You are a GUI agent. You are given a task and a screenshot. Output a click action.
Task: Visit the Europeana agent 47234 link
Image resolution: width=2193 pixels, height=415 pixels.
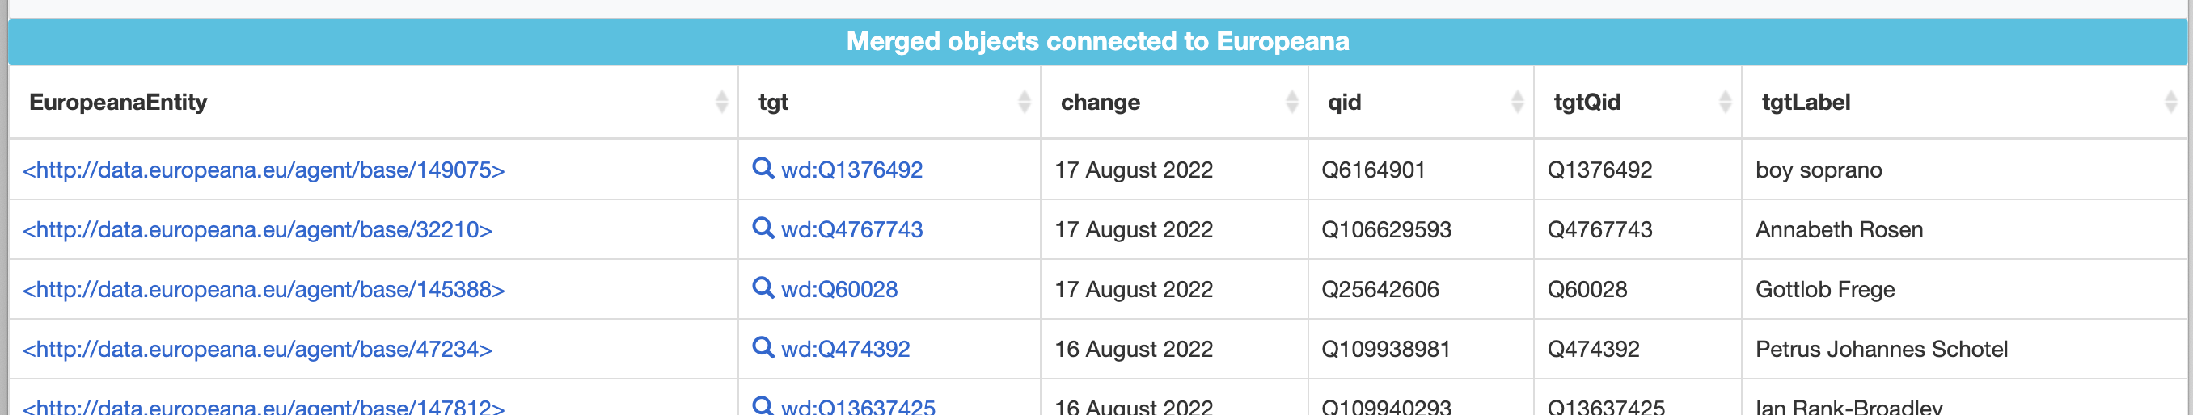[x=258, y=349]
